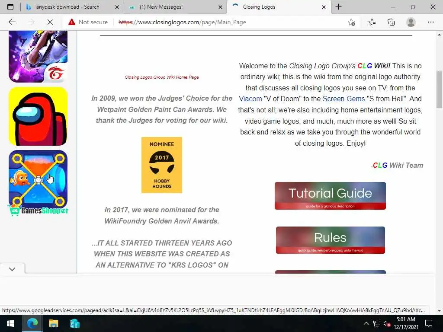This screenshot has height=332, width=443.
Task: Stop loading the page with the X button
Action: (x=50, y=22)
